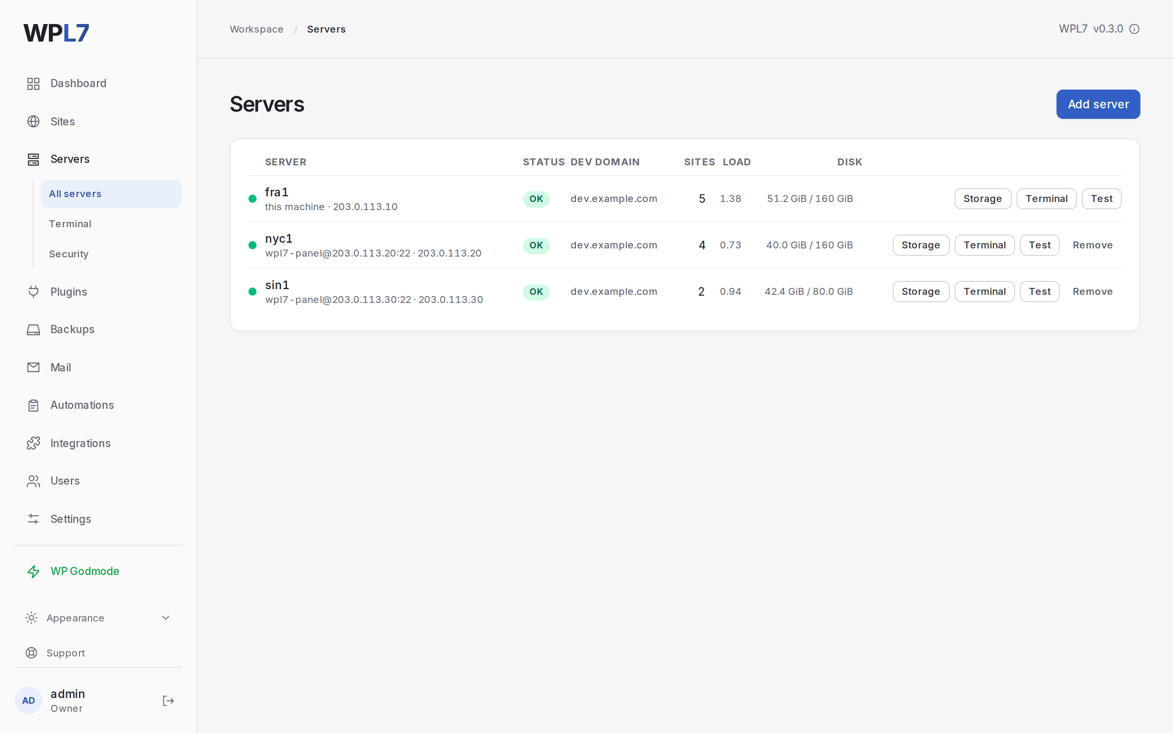Click the DISK column header
The width and height of the screenshot is (1173, 733).
click(x=850, y=162)
